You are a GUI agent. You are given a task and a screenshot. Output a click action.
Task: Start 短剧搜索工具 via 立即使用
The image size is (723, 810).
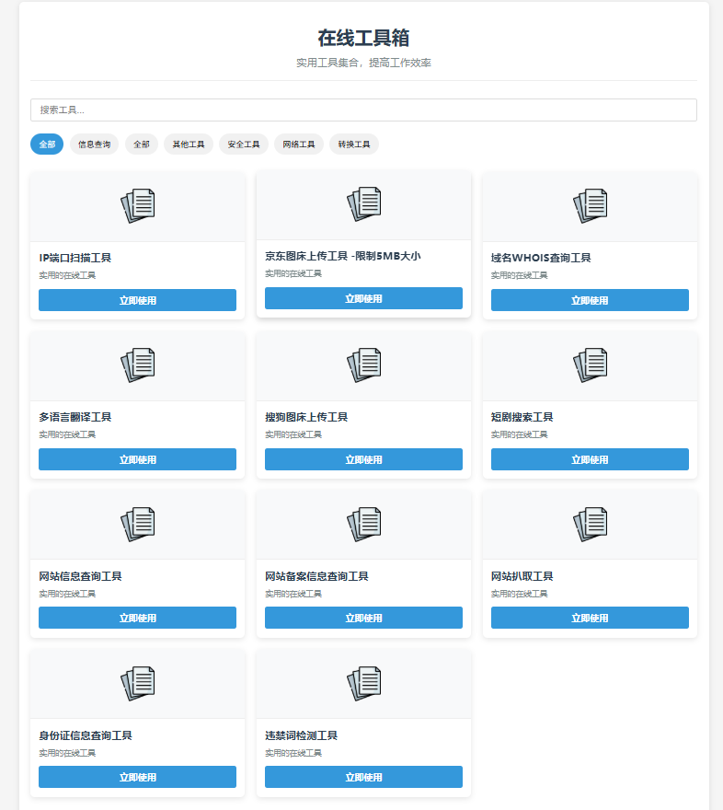590,459
